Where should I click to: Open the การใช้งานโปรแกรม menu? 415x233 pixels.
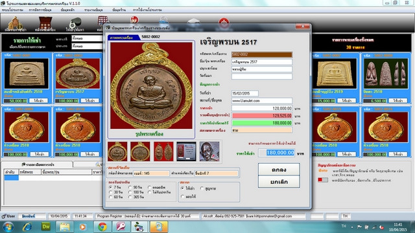tap(147, 10)
